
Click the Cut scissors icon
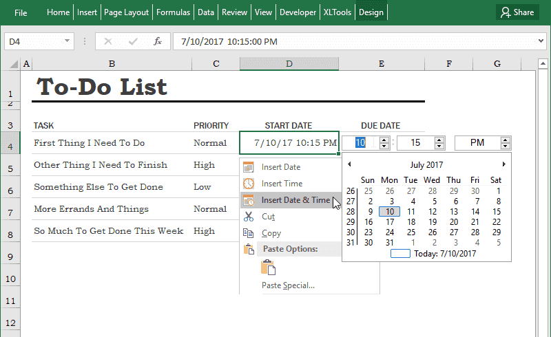(x=249, y=217)
